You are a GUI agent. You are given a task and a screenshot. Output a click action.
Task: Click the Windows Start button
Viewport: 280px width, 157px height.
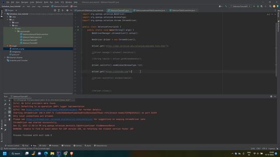pos(5,154)
